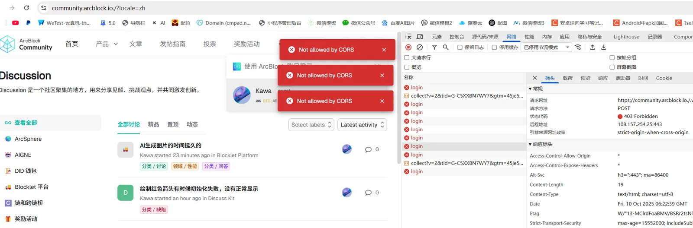Switch to the 元素 DevTools tab
Viewport: 693px width, 228px height.
[437, 37]
